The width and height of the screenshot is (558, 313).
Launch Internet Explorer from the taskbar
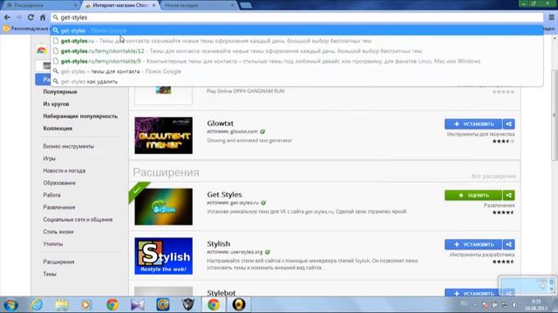click(x=37, y=305)
